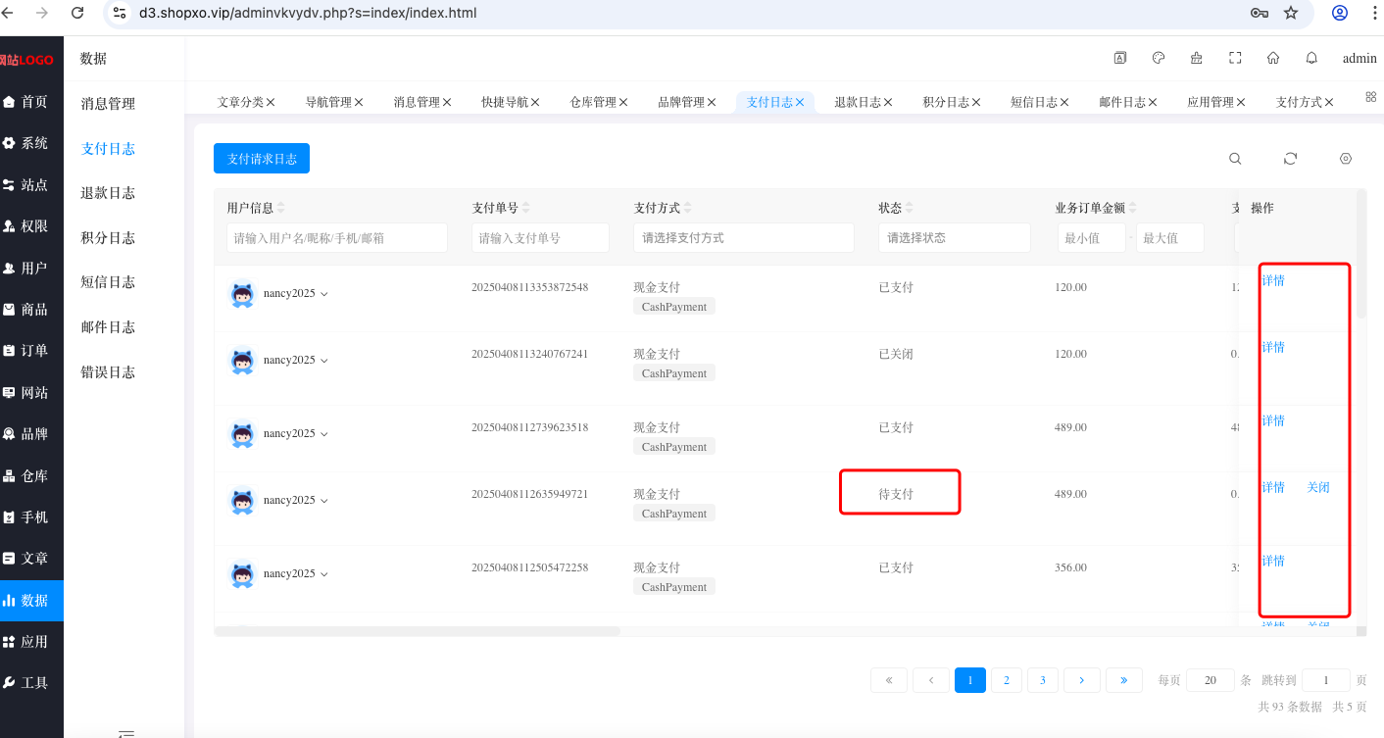Go to page 2 of results
This screenshot has height=738, width=1384.
(1007, 680)
